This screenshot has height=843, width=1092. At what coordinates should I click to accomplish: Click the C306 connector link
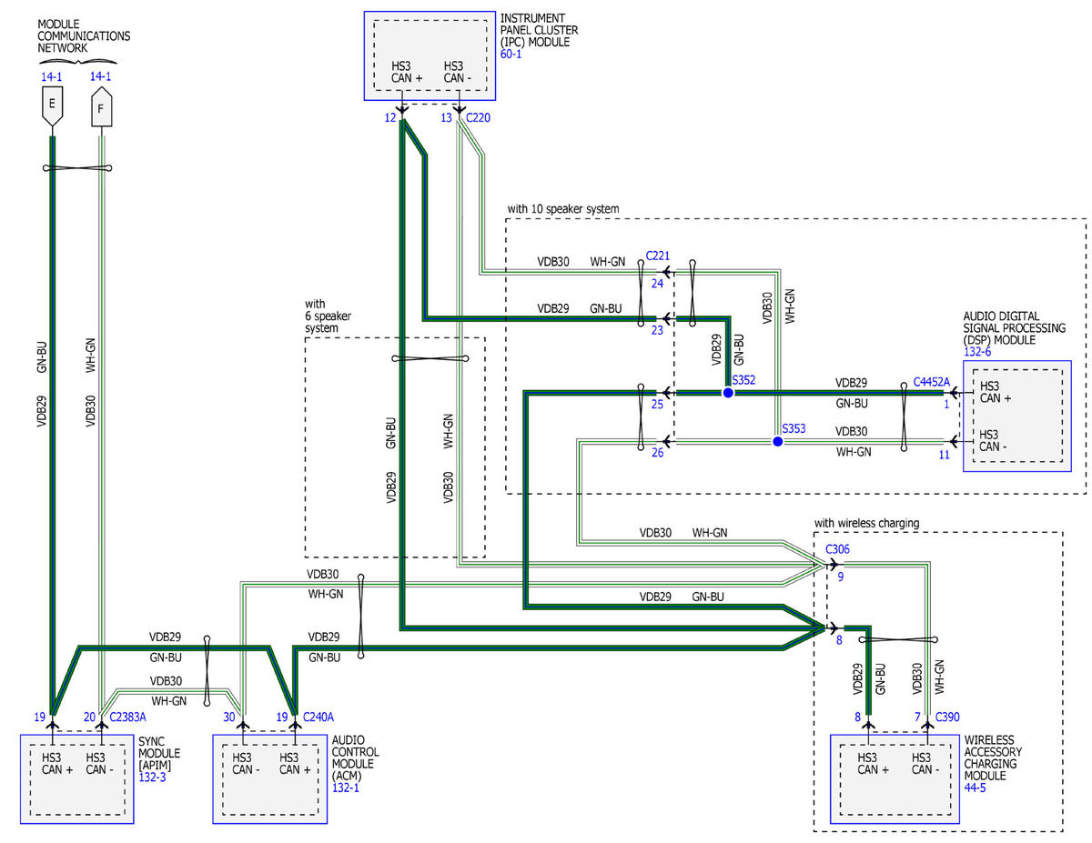click(x=837, y=549)
